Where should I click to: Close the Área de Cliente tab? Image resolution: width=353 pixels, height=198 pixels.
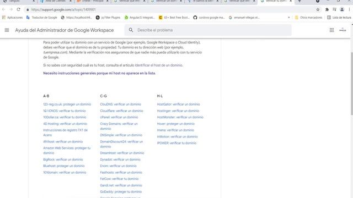(71, 1)
